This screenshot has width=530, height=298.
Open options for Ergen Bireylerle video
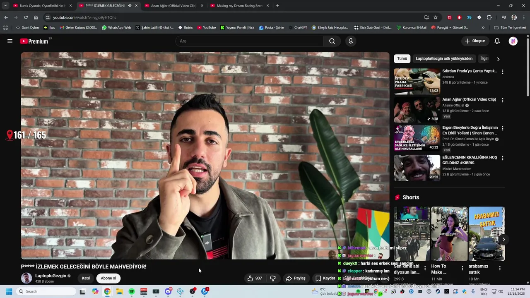pyautogui.click(x=503, y=128)
